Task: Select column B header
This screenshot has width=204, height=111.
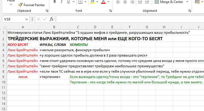Action: (54, 27)
